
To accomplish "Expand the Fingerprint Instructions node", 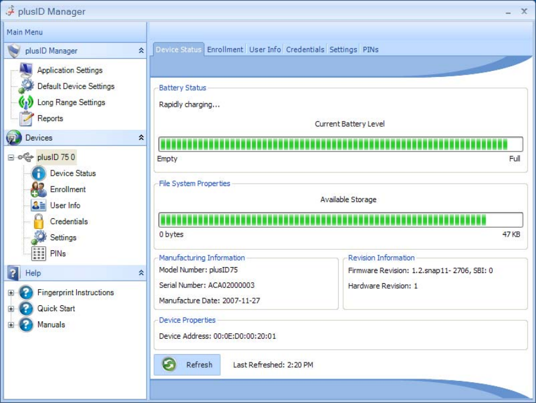I will click(11, 293).
